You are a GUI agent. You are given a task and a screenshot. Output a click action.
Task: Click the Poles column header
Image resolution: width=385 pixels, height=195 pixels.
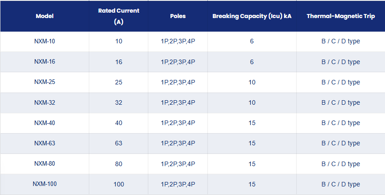pyautogui.click(x=178, y=16)
